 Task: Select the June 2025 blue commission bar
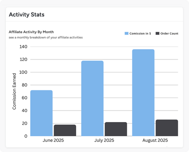click(41, 113)
